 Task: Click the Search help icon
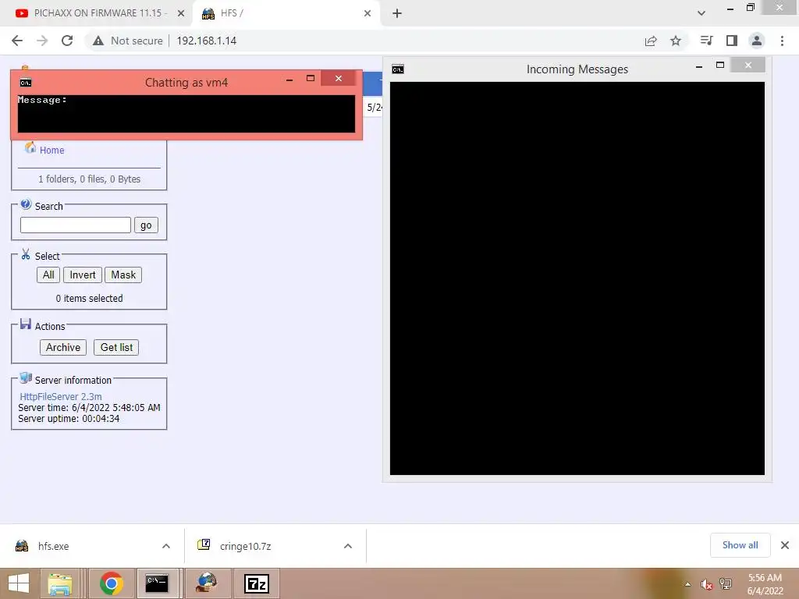point(26,204)
